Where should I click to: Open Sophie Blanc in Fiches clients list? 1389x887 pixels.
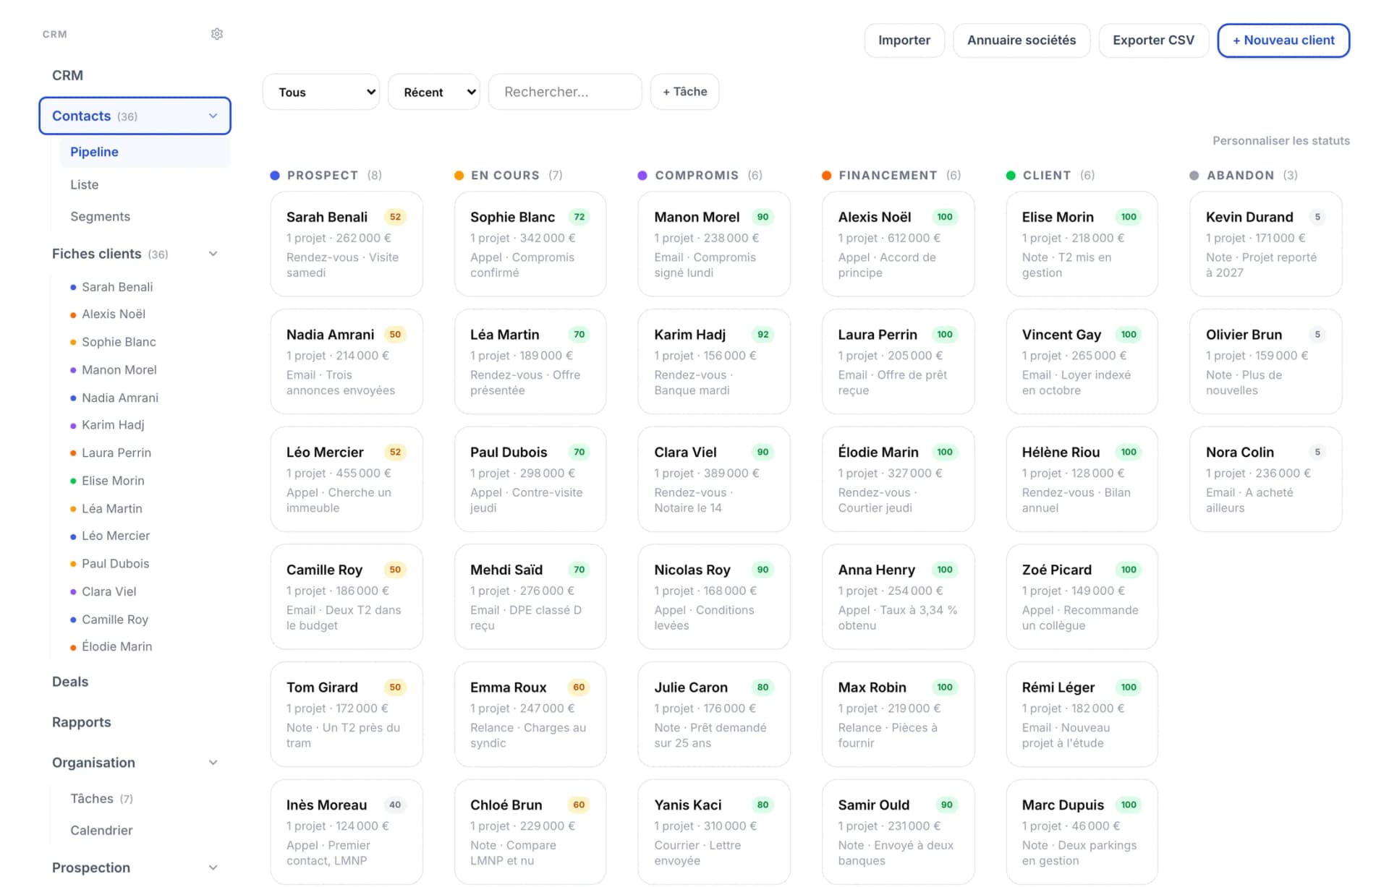(119, 342)
